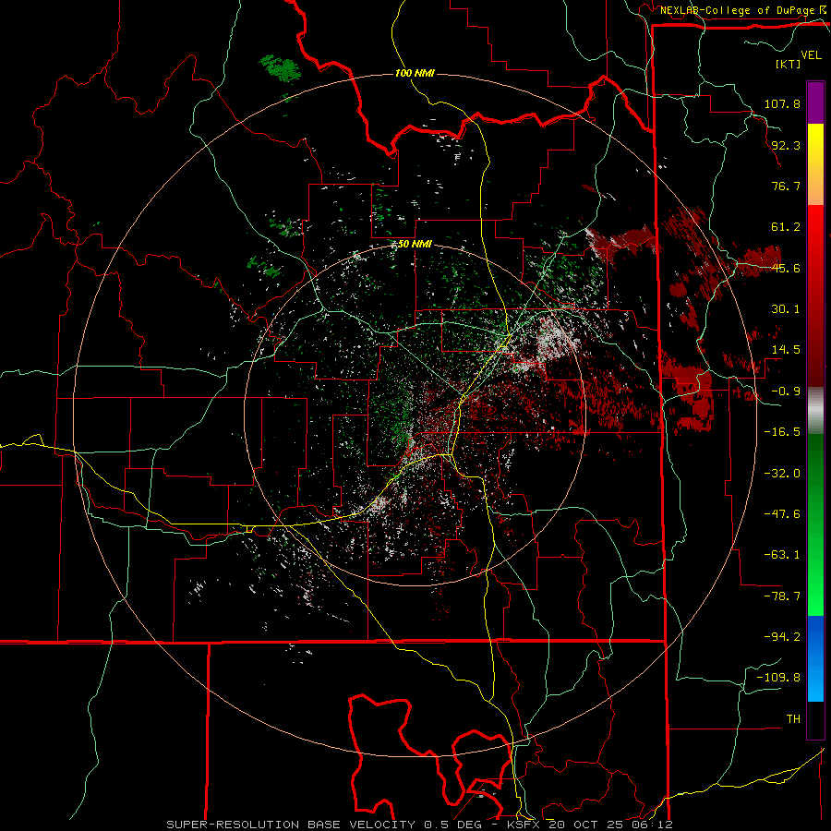Click the [KT] units label
Viewport: 831px width, 831px height.
click(788, 64)
